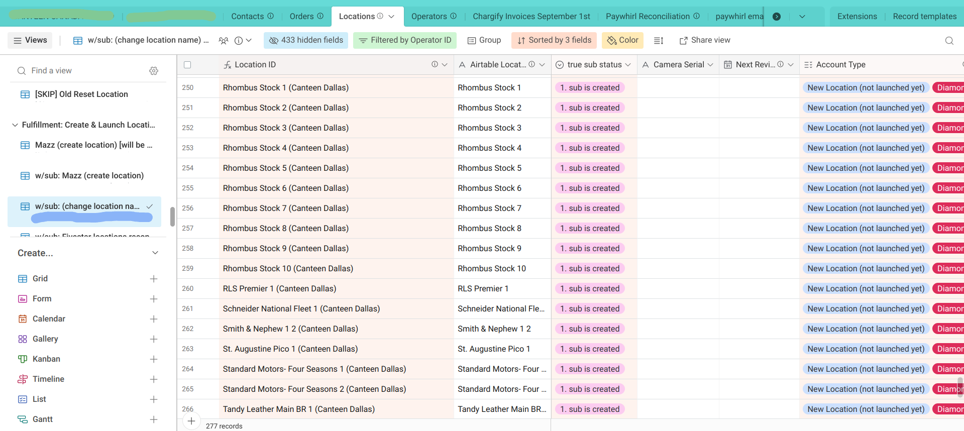Click the plus icon next to List

coord(154,399)
